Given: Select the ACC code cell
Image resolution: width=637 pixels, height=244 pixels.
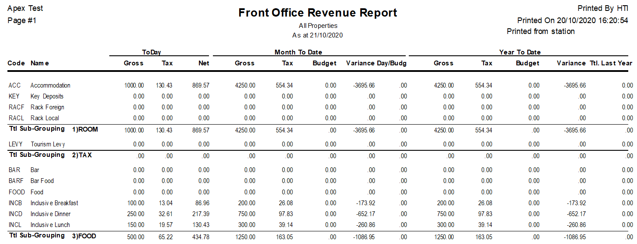Looking at the screenshot, I should point(14,85).
